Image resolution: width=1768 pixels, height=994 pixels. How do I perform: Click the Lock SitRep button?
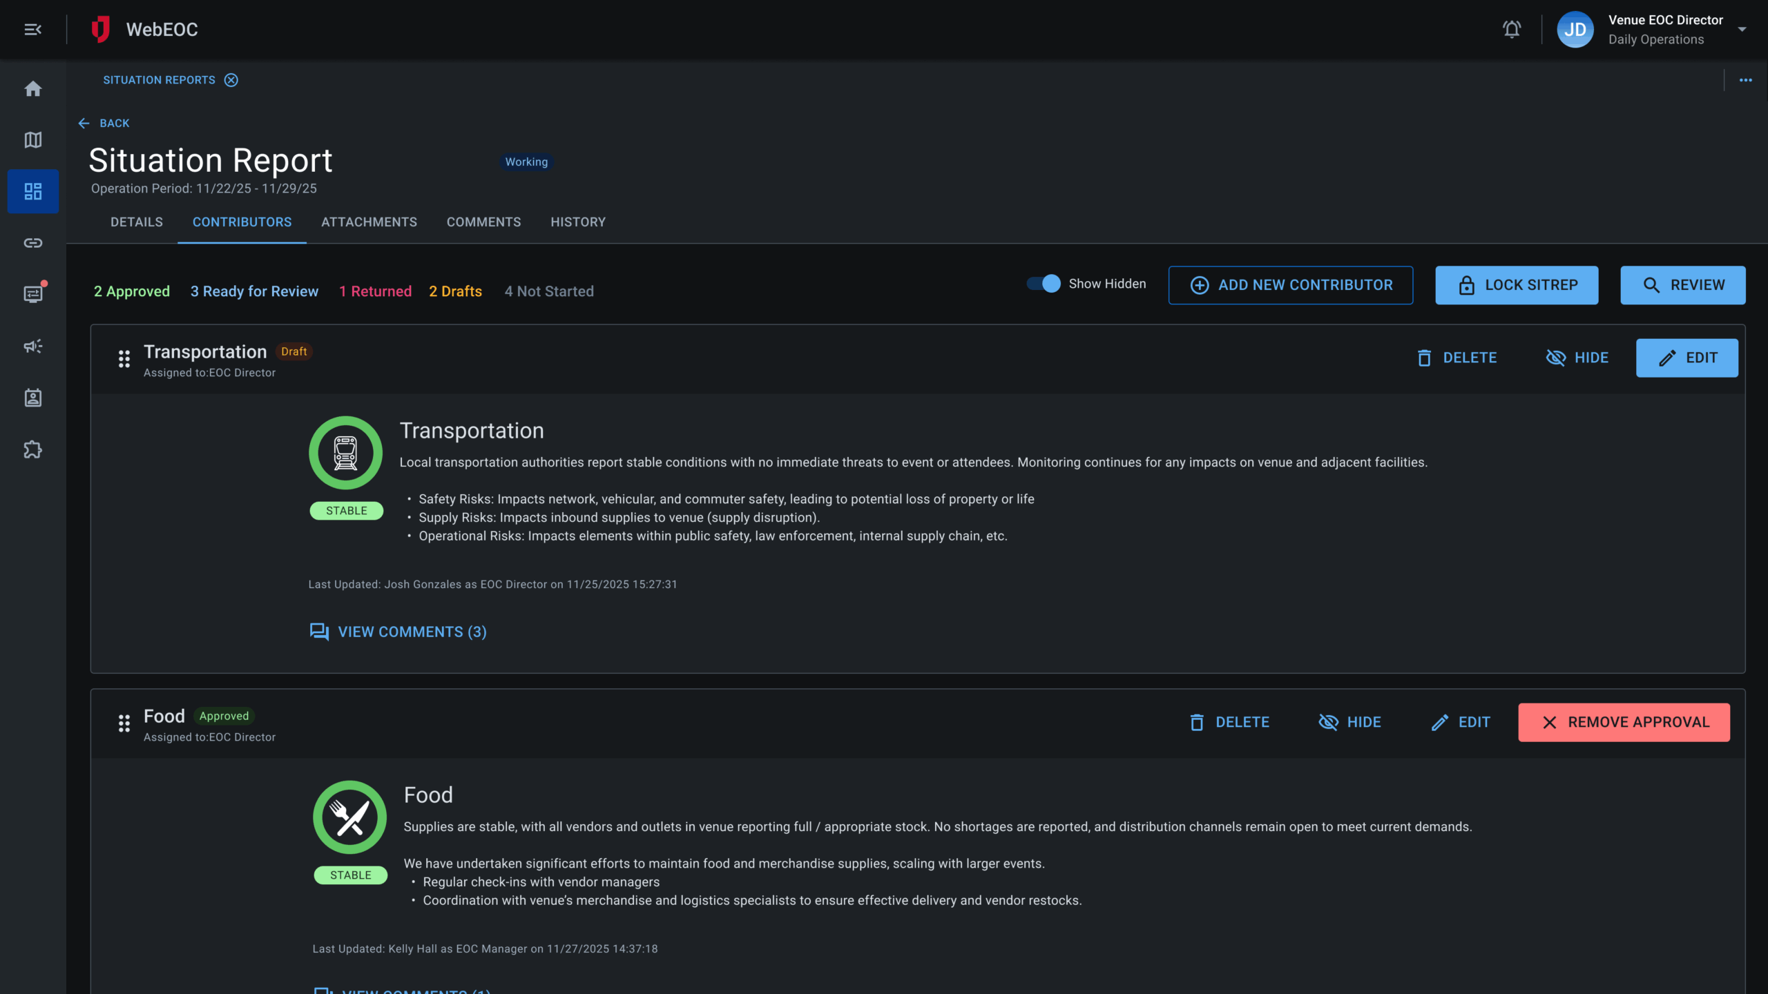pyautogui.click(x=1517, y=285)
